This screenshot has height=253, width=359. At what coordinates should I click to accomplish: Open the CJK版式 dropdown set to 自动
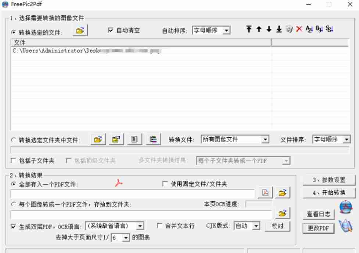247,226
